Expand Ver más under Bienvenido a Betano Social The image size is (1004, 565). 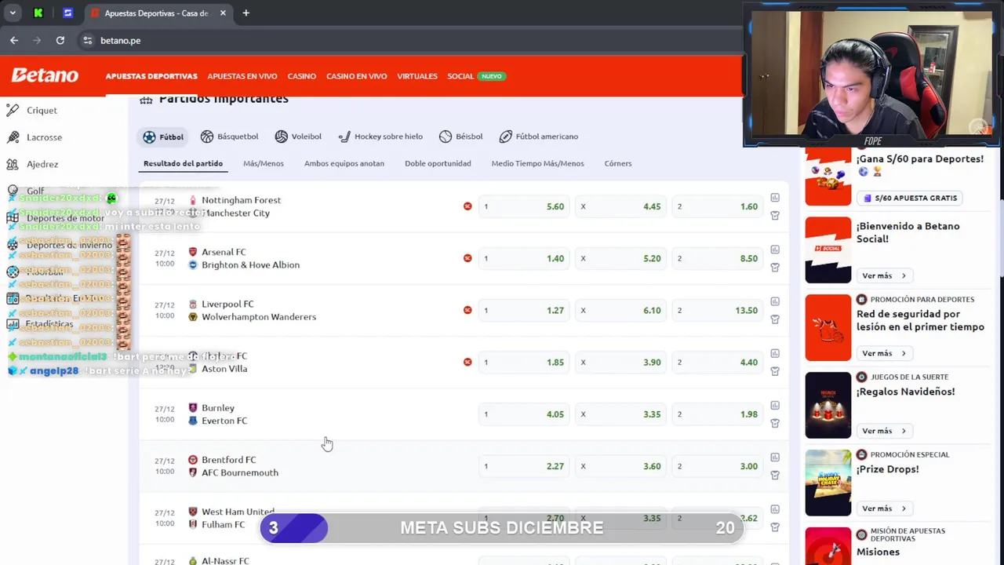point(884,275)
